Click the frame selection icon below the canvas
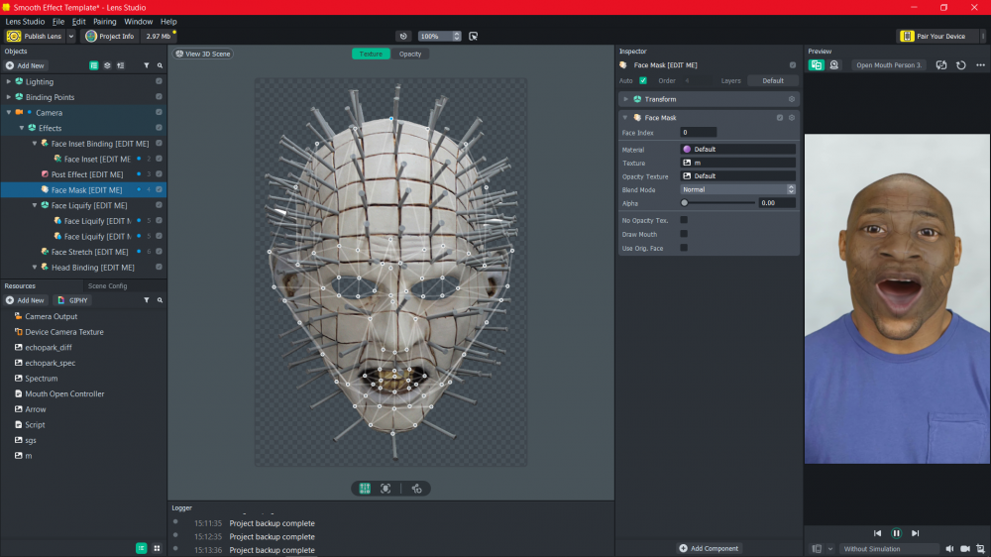Viewport: 991px width, 557px height. tap(385, 489)
